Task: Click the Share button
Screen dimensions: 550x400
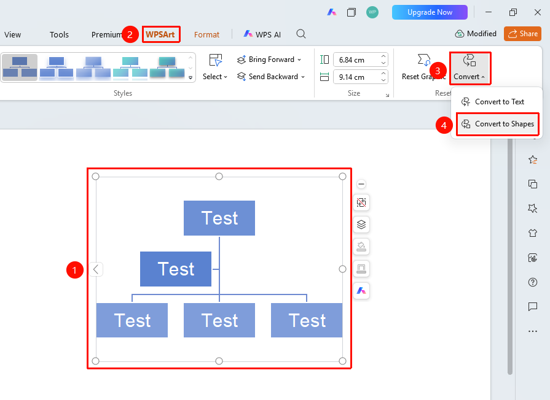Action: click(x=522, y=34)
